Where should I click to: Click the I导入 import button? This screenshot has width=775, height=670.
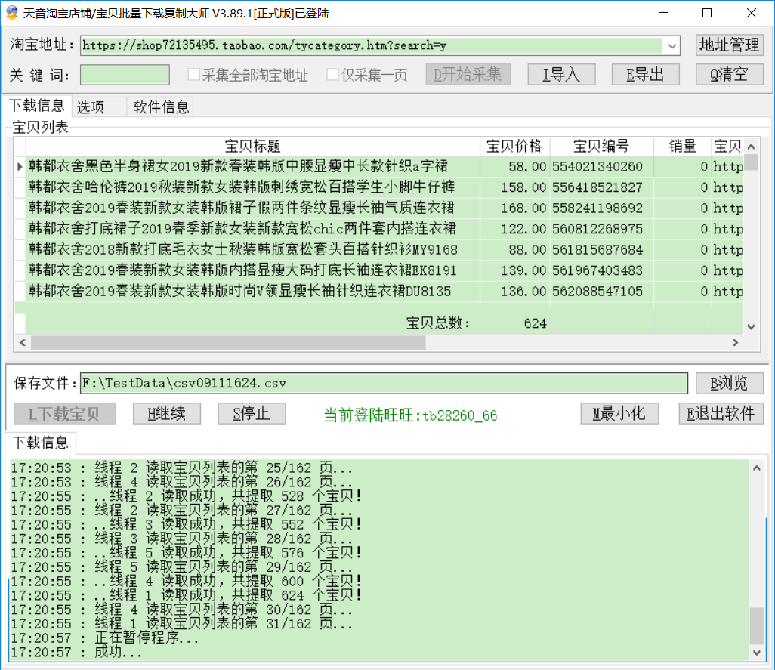(x=560, y=74)
